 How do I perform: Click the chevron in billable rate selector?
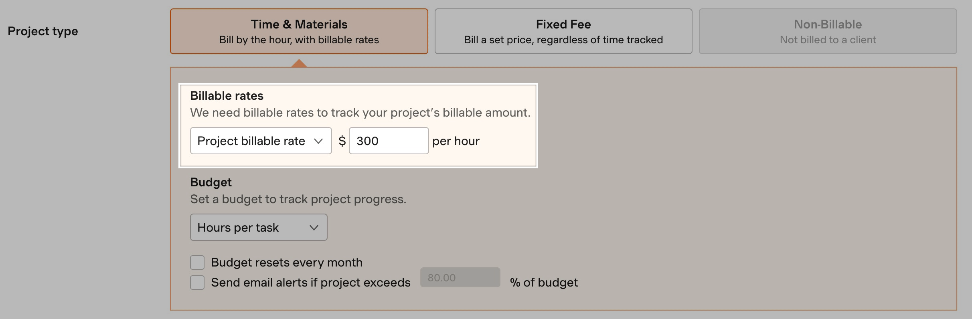coord(318,141)
